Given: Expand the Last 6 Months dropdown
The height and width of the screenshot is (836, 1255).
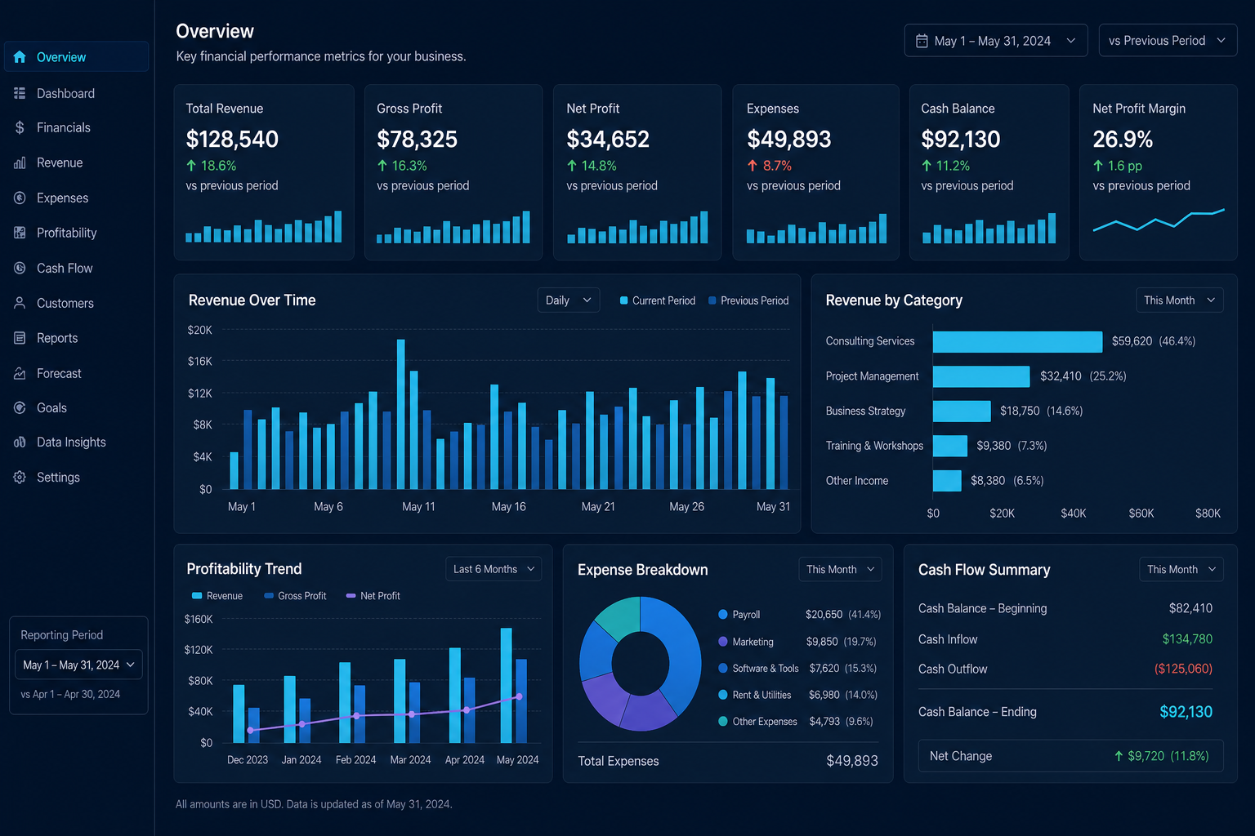Looking at the screenshot, I should pyautogui.click(x=494, y=569).
